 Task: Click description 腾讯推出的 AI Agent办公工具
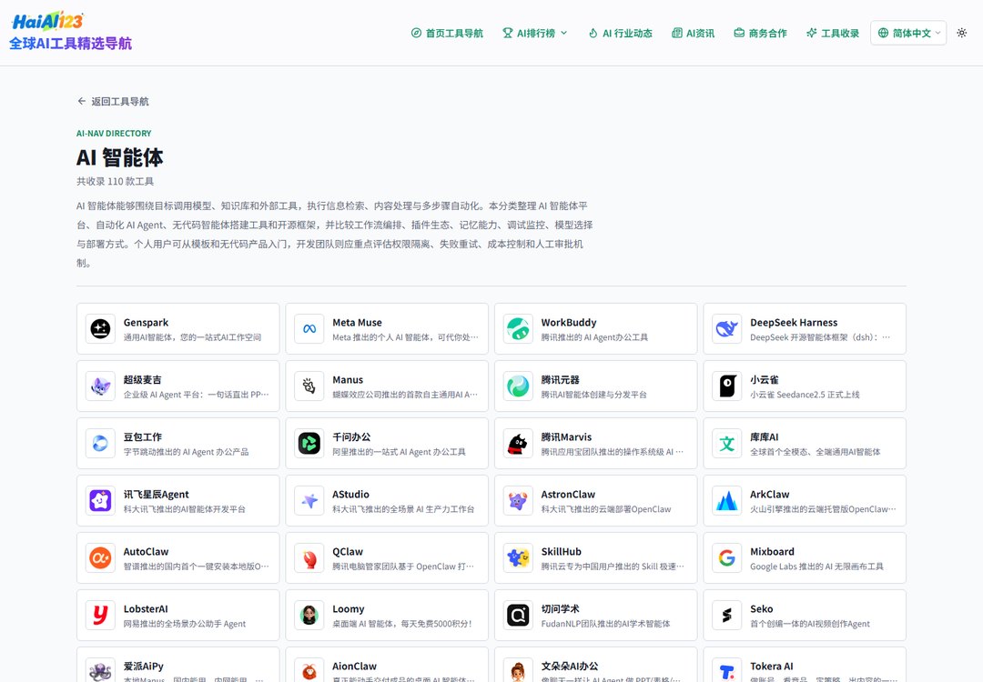pos(594,337)
